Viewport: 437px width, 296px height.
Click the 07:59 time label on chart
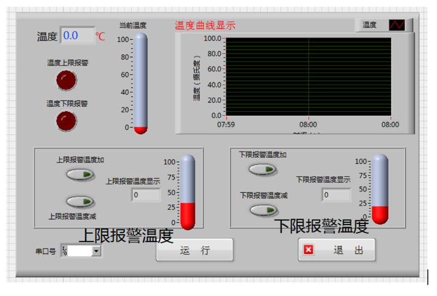(x=226, y=125)
